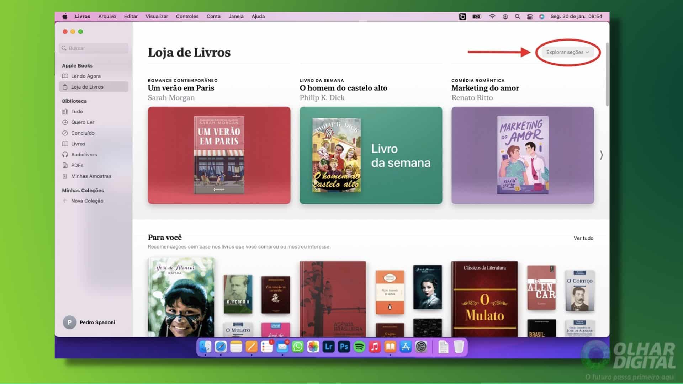Open the Marketing do amor banner

(x=523, y=155)
